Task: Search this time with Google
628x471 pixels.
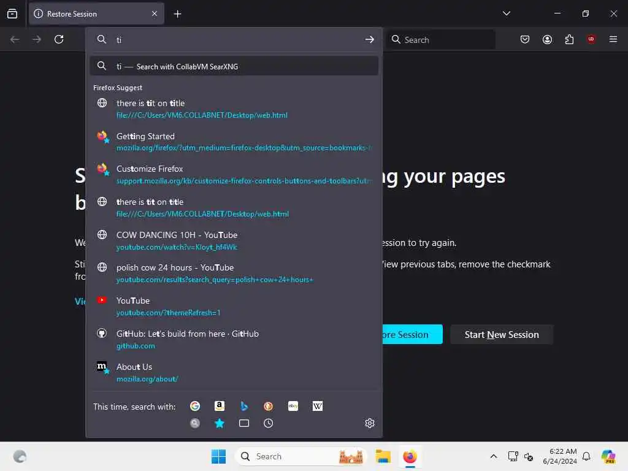Action: pos(195,406)
